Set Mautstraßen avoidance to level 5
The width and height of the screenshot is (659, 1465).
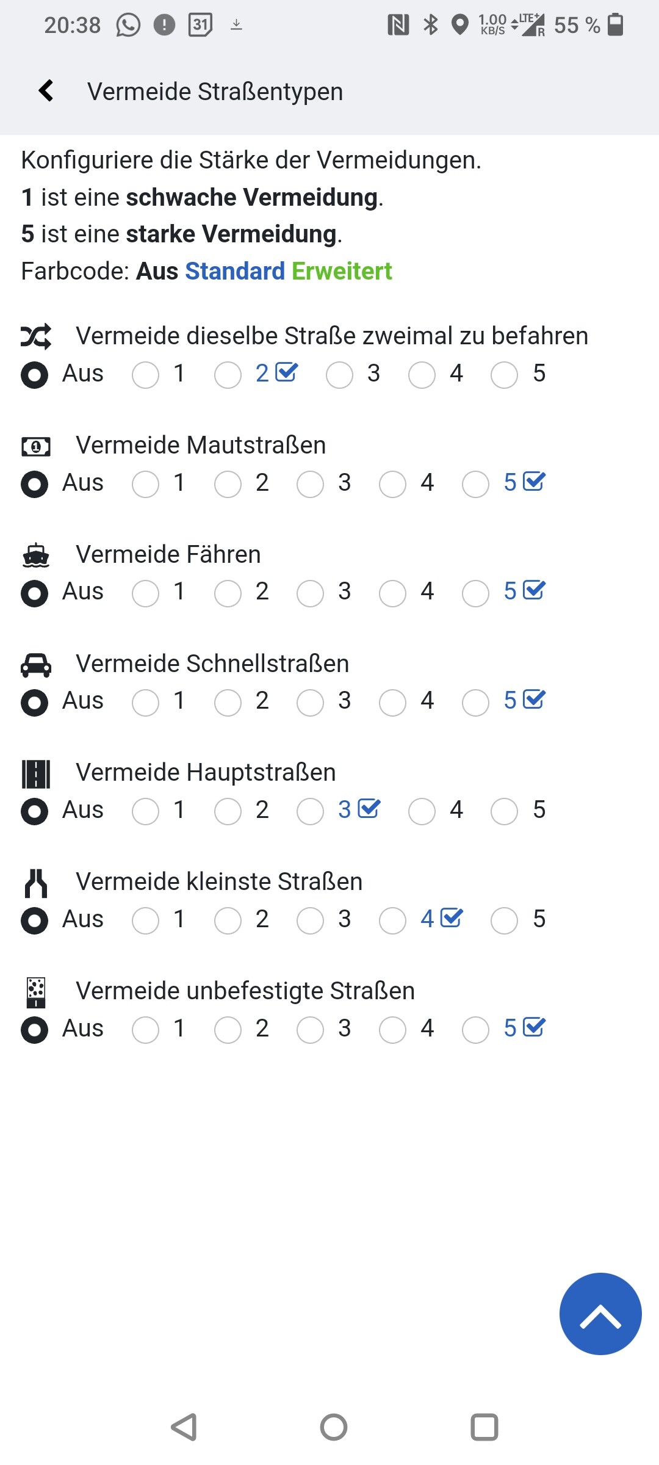(475, 484)
